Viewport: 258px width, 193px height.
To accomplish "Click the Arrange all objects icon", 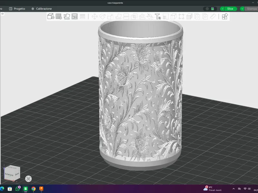I will tap(74, 16).
